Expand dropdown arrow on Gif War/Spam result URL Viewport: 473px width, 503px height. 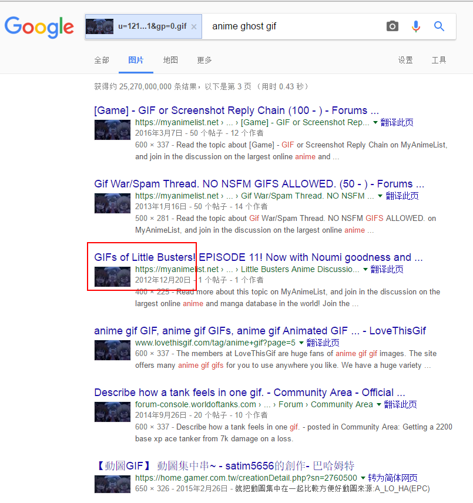coord(380,196)
